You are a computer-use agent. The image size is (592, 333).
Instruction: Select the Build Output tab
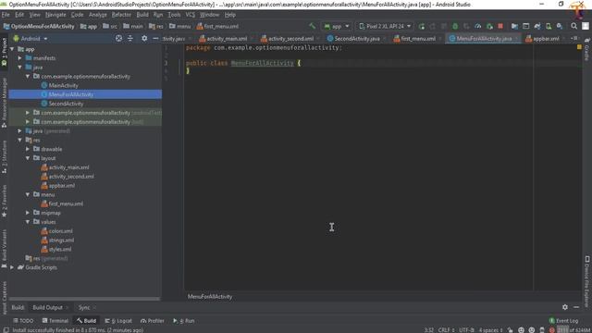[47, 307]
